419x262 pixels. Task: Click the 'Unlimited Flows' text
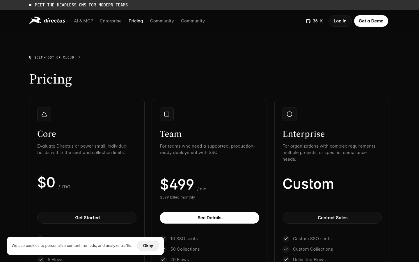point(309,259)
